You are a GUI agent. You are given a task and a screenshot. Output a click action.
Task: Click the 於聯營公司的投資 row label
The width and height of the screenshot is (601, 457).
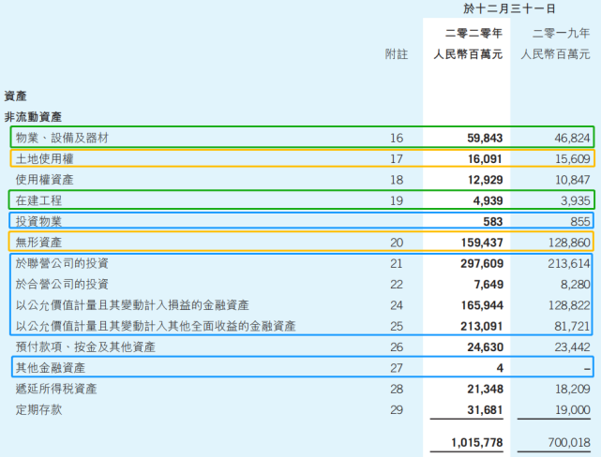[62, 263]
